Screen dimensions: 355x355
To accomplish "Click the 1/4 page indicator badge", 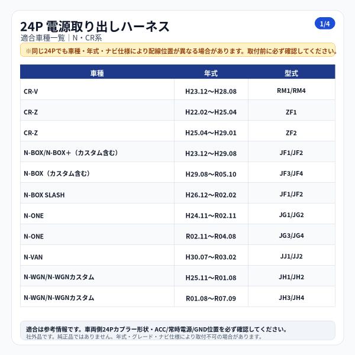I will coord(325,24).
